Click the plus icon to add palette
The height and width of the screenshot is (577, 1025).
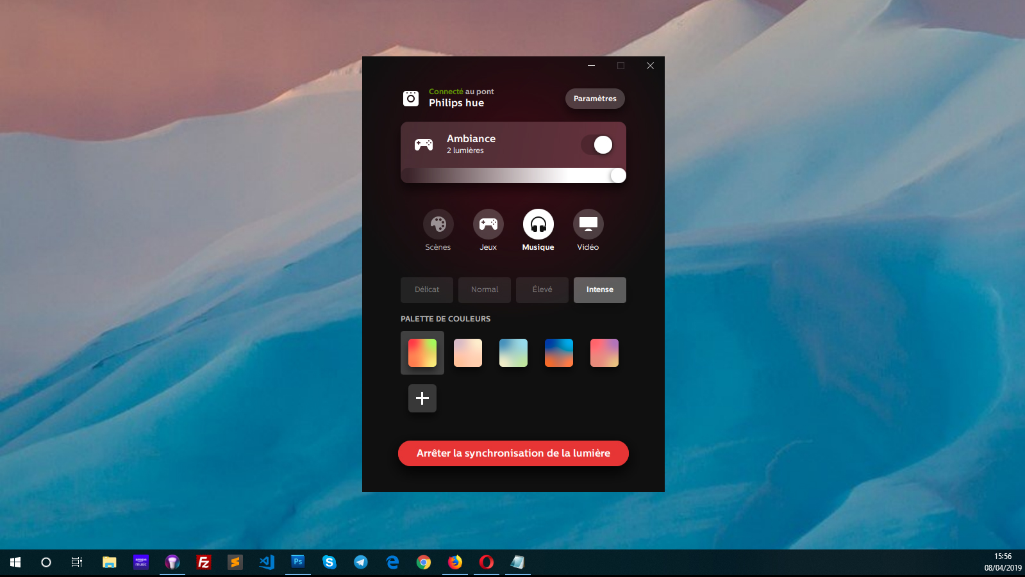point(422,398)
